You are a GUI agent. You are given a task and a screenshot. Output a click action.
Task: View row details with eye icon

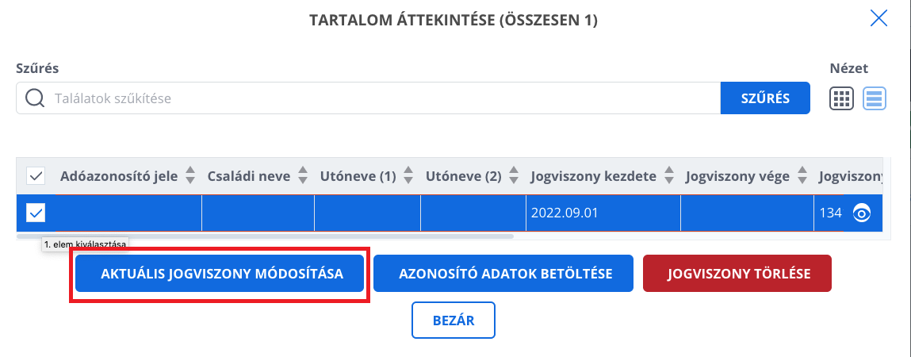coord(862,213)
